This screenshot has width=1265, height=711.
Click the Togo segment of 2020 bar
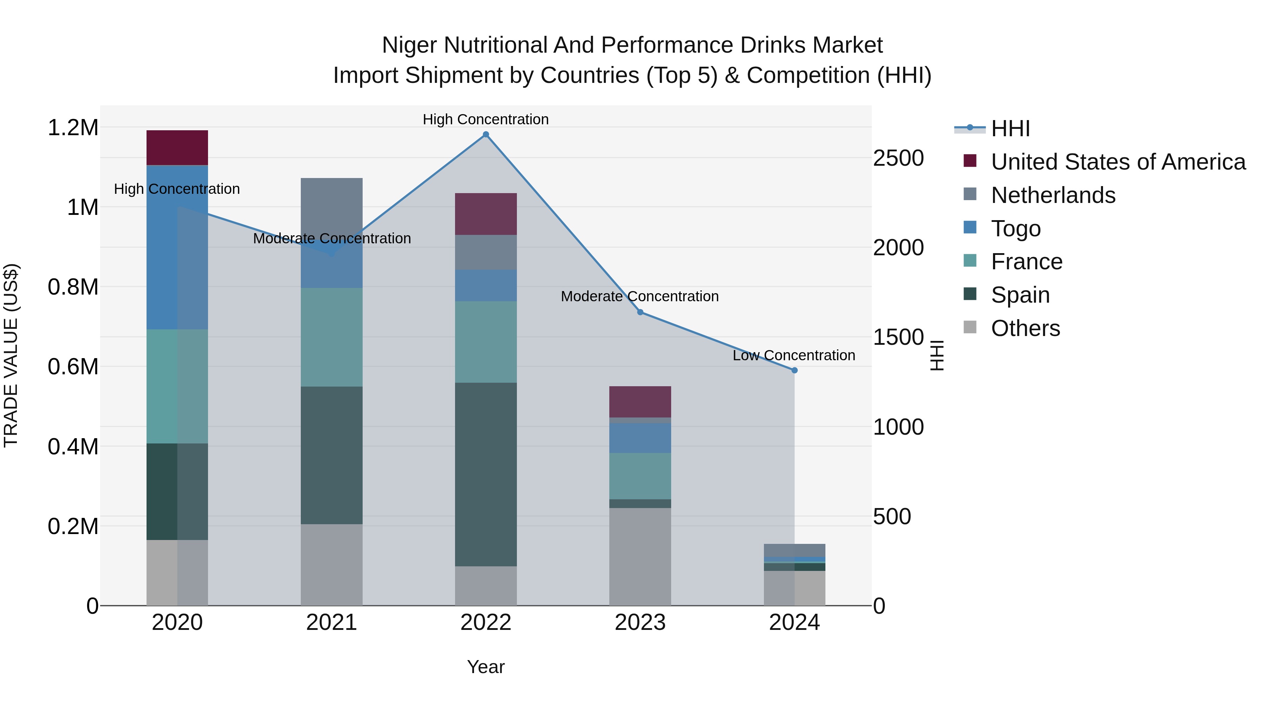(x=177, y=247)
